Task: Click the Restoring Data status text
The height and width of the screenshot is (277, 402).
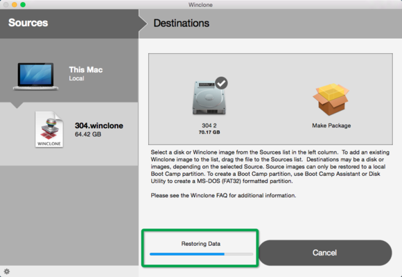Action: click(x=201, y=244)
